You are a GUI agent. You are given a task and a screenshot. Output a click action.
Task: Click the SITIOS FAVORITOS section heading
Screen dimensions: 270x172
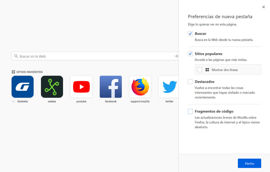pos(30,72)
